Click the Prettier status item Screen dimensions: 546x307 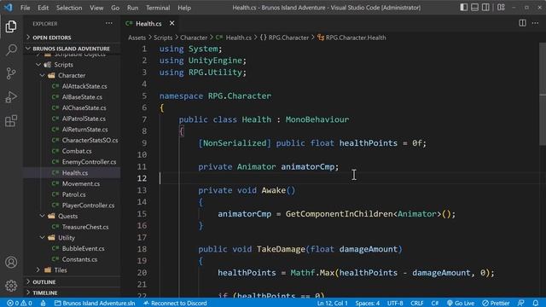496,304
